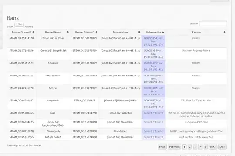Sort by Banned Name column arrow

[x=67, y=32]
